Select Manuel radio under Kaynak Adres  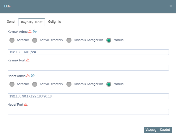[109, 40]
